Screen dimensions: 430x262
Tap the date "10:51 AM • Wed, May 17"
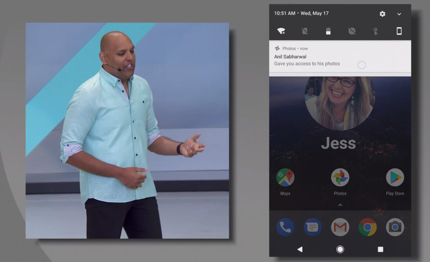click(301, 13)
